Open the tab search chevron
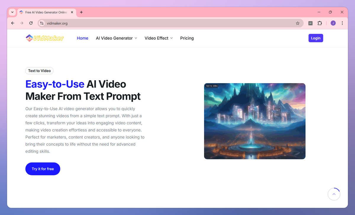 12,12
